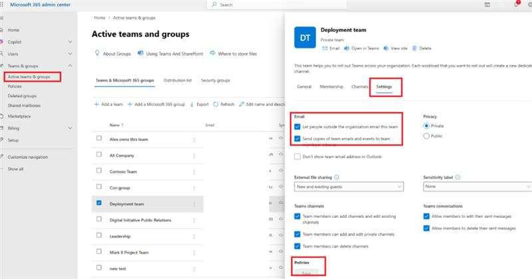The height and width of the screenshot is (279, 532).
Task: Check the Contoso Team row checkbox
Action: pos(99,171)
